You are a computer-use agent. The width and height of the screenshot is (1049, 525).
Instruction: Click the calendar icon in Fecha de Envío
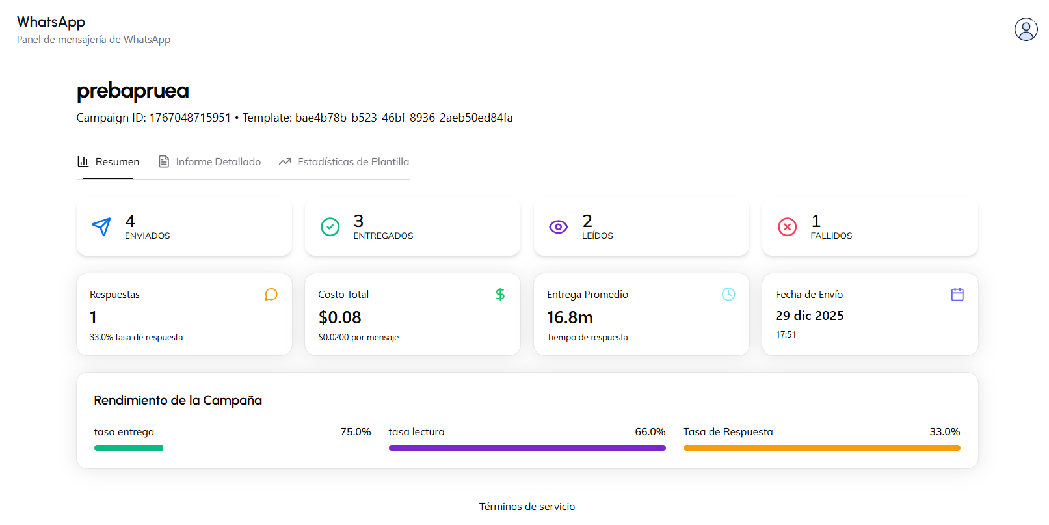[957, 295]
